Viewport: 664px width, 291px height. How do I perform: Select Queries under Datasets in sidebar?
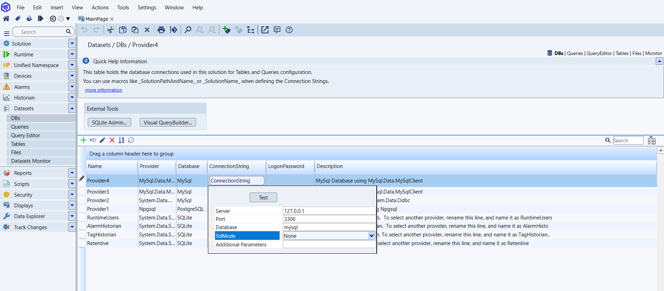(20, 126)
